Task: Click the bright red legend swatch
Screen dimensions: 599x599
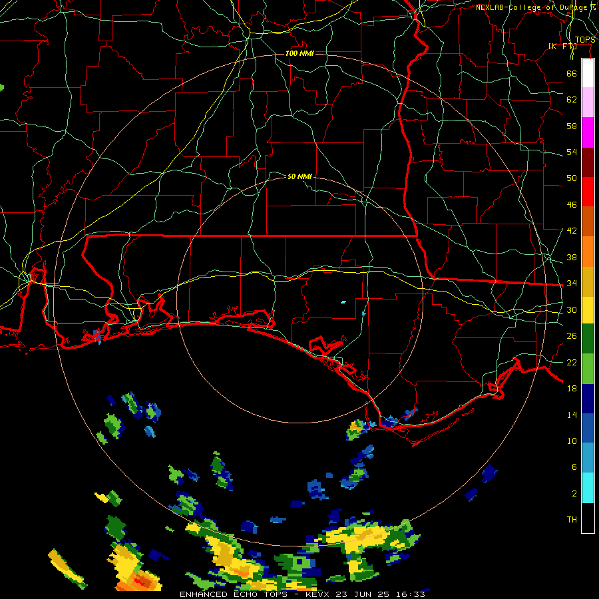Action: click(x=588, y=192)
